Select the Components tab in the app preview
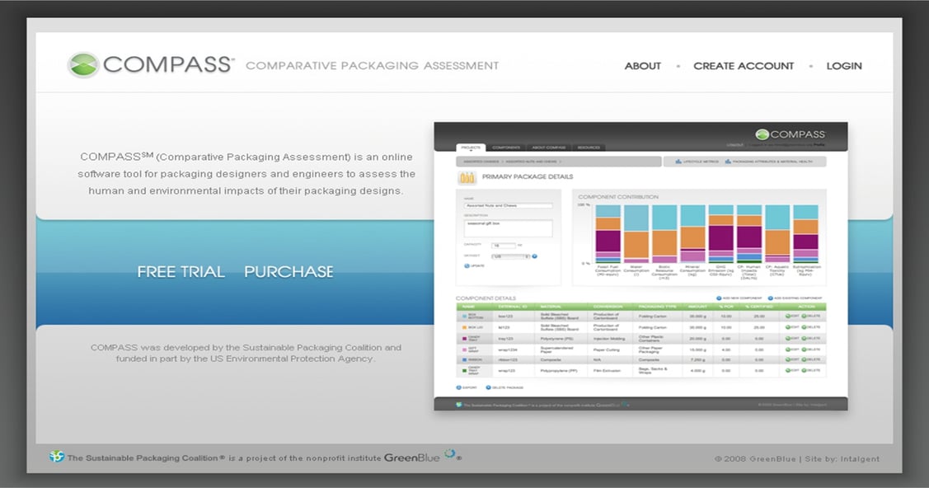 (506, 148)
